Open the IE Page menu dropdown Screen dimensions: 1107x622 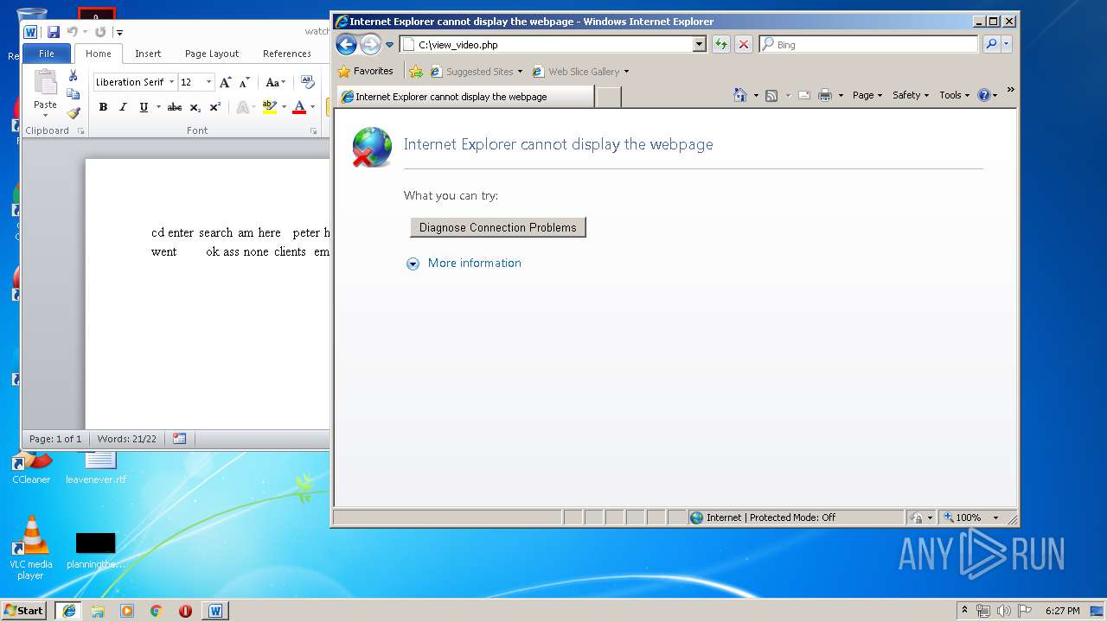(867, 95)
